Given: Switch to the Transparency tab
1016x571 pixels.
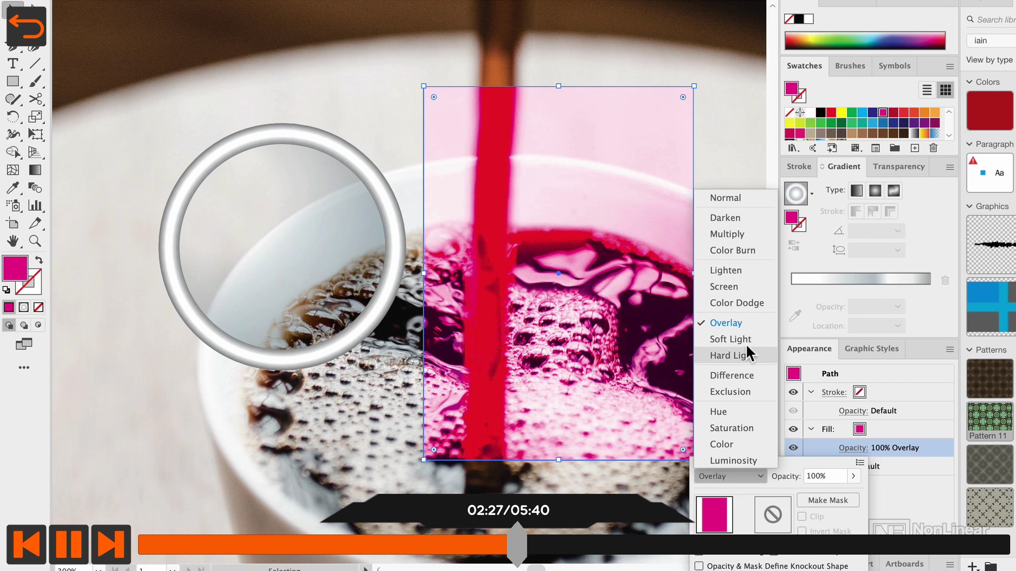Looking at the screenshot, I should coord(899,167).
